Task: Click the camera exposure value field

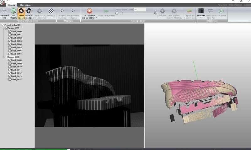Action: click(139, 10)
